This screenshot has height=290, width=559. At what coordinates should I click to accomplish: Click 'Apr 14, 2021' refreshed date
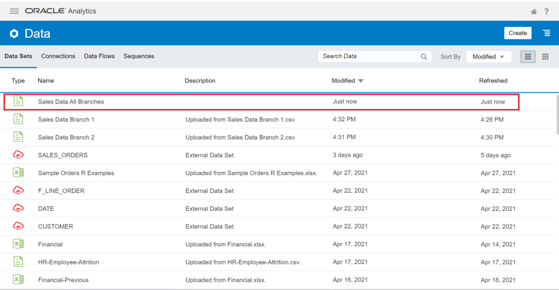[498, 244]
